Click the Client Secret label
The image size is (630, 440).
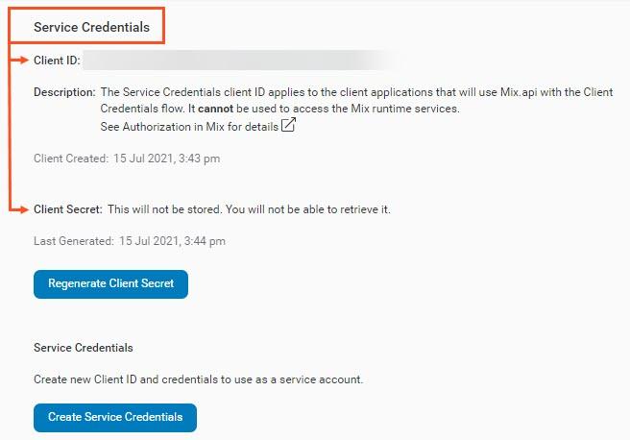point(67,208)
